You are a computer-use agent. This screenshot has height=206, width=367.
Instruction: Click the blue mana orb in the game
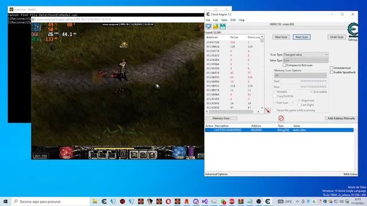[x=179, y=152]
